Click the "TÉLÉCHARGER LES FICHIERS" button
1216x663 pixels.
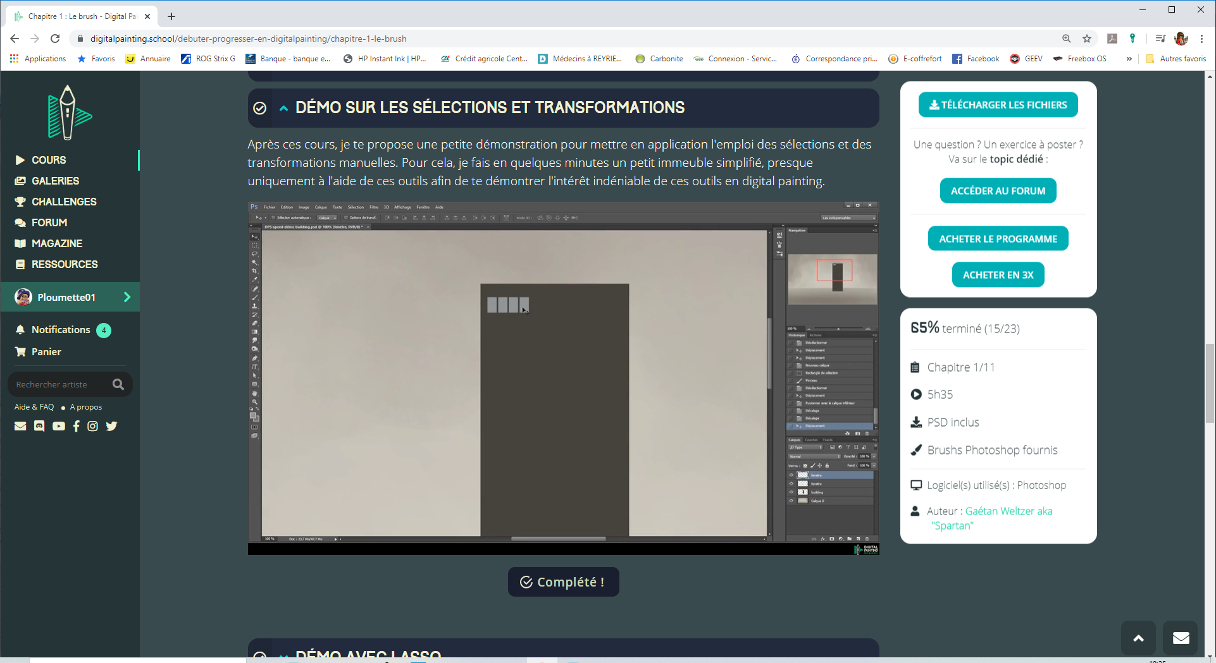tap(998, 104)
